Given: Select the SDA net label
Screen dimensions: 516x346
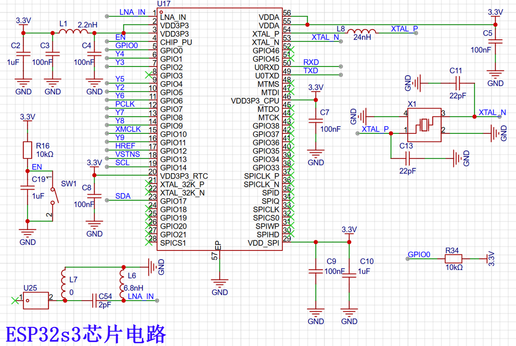Looking at the screenshot, I should click(123, 196).
